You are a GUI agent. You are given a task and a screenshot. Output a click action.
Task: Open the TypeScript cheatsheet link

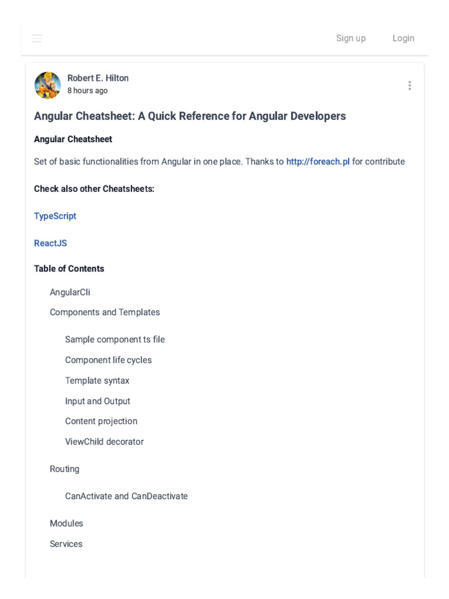[x=55, y=216]
